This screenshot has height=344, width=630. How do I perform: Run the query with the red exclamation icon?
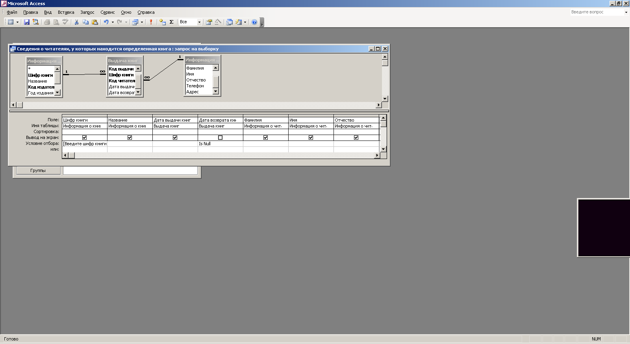(151, 22)
